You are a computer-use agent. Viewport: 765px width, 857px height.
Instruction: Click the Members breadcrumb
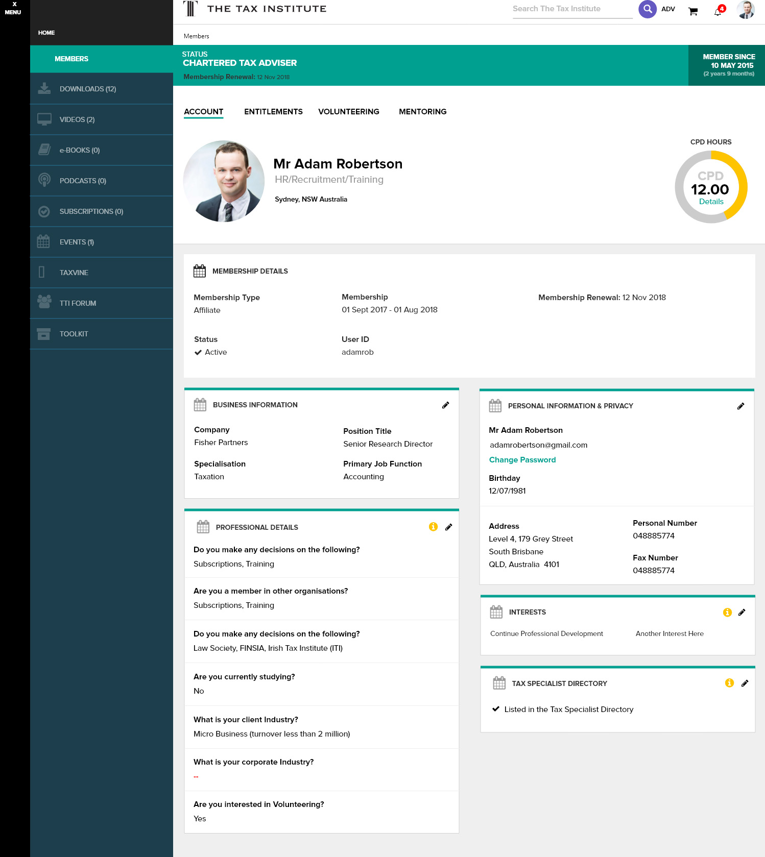197,36
